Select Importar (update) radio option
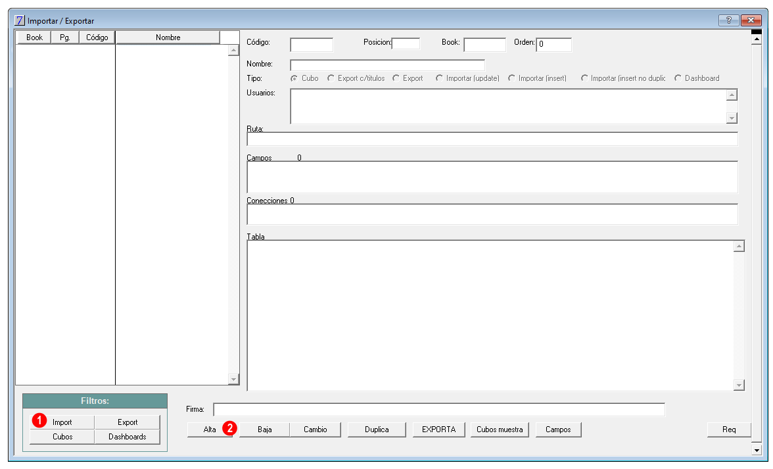This screenshot has width=773, height=469. (x=439, y=78)
